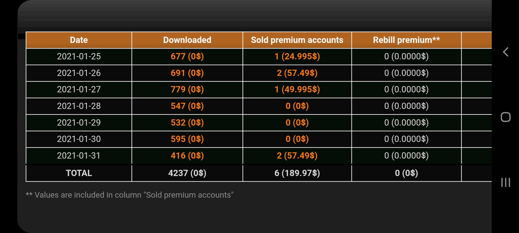This screenshot has height=233, width=519.
Task: Click downloads 416 (0$) for 2021-01-31
Action: [187, 155]
